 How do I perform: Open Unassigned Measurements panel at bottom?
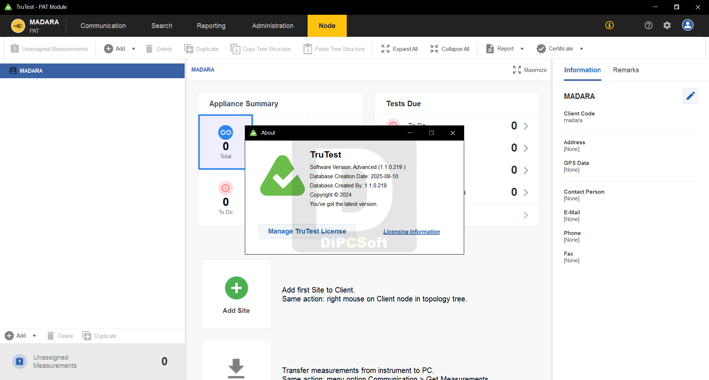tap(92, 362)
